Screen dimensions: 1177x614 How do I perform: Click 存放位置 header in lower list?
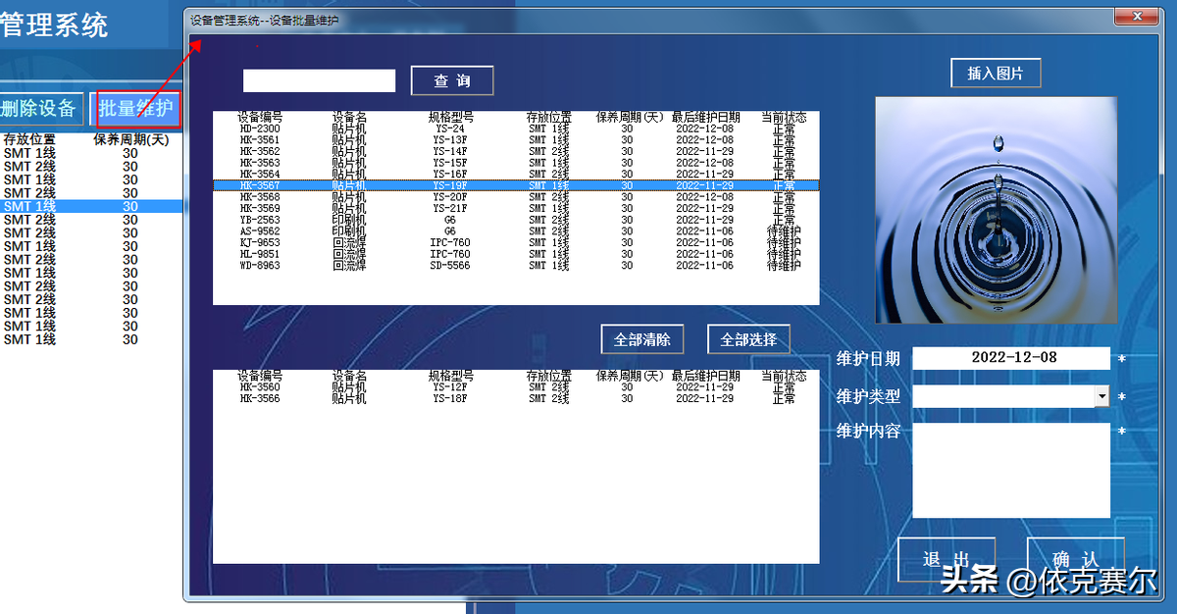[x=549, y=377]
